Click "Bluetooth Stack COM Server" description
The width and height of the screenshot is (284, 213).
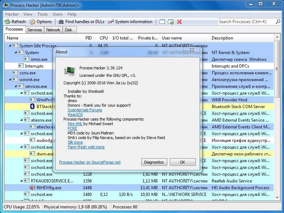pyautogui.click(x=238, y=107)
